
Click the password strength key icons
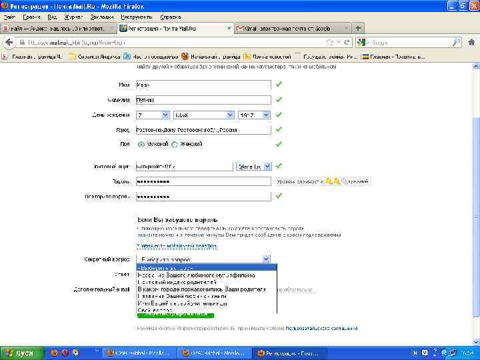coord(337,181)
